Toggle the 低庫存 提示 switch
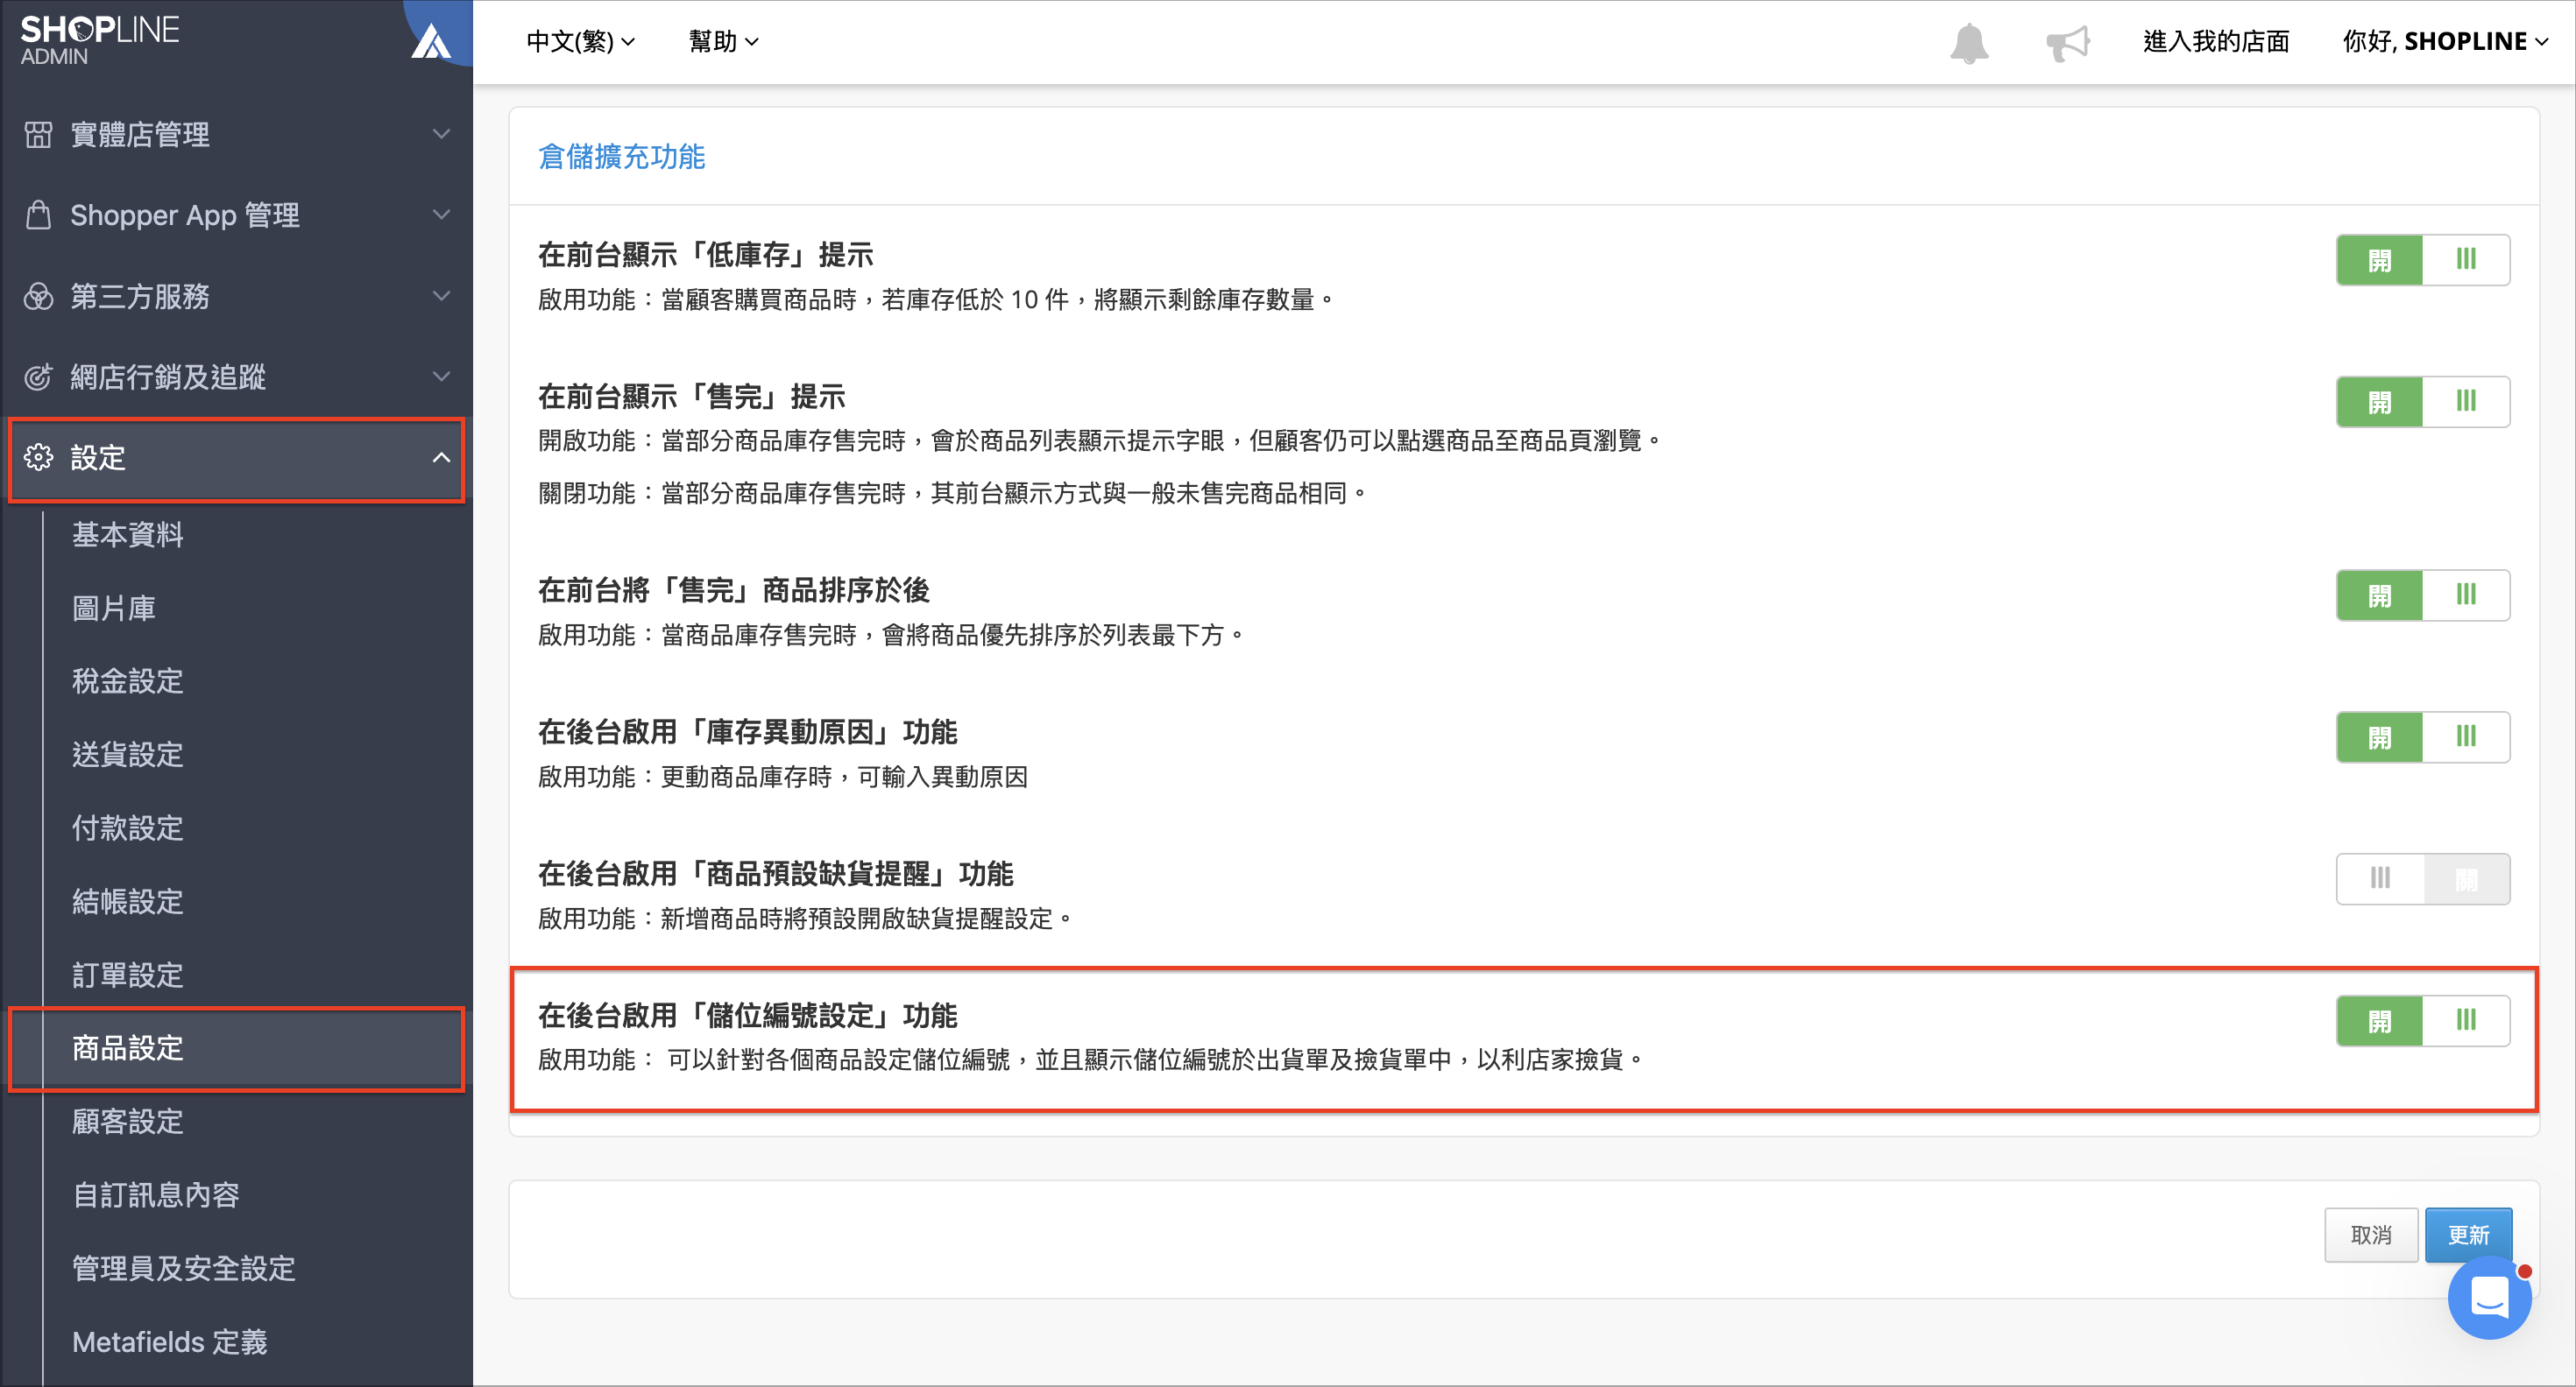Screen dimensions: 2576x1387 pyautogui.click(x=2422, y=260)
